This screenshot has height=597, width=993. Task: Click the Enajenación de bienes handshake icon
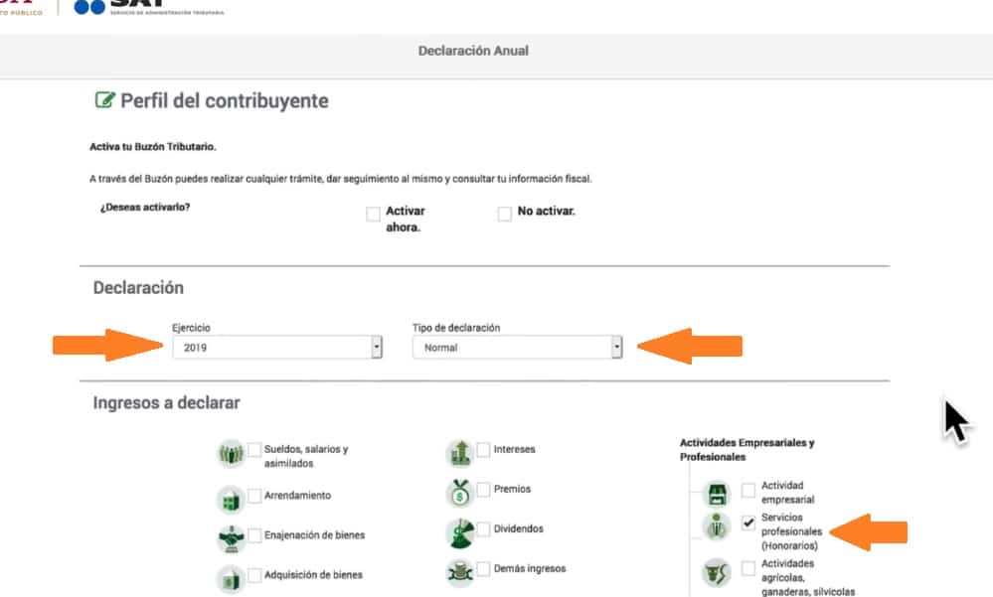coord(231,536)
